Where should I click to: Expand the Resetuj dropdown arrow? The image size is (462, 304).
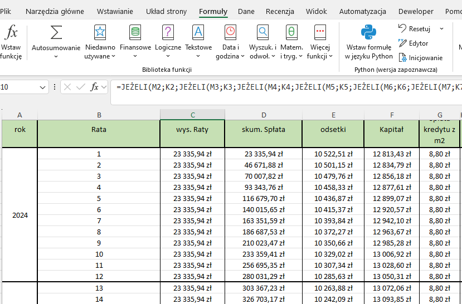pos(441,28)
